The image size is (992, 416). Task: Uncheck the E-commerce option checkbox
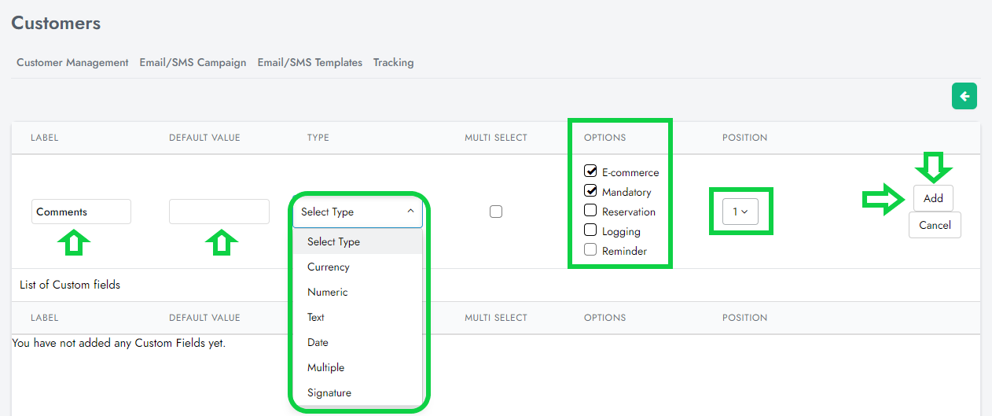590,171
